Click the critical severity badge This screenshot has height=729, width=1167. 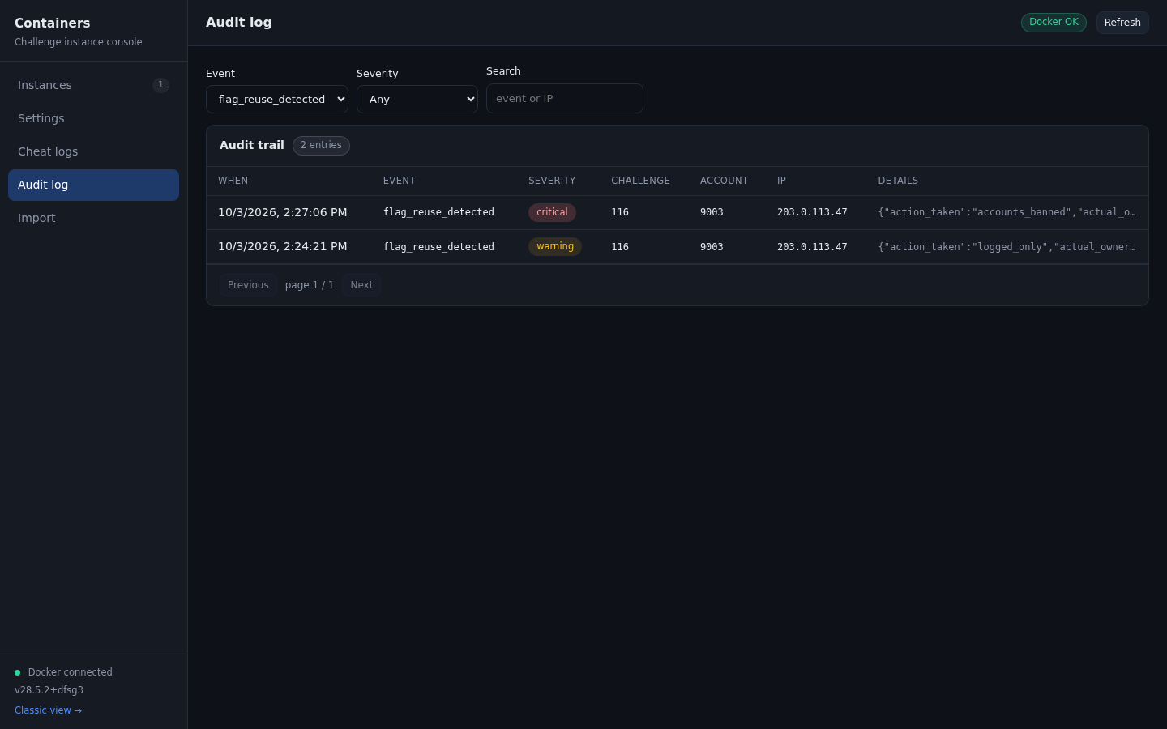click(x=552, y=212)
